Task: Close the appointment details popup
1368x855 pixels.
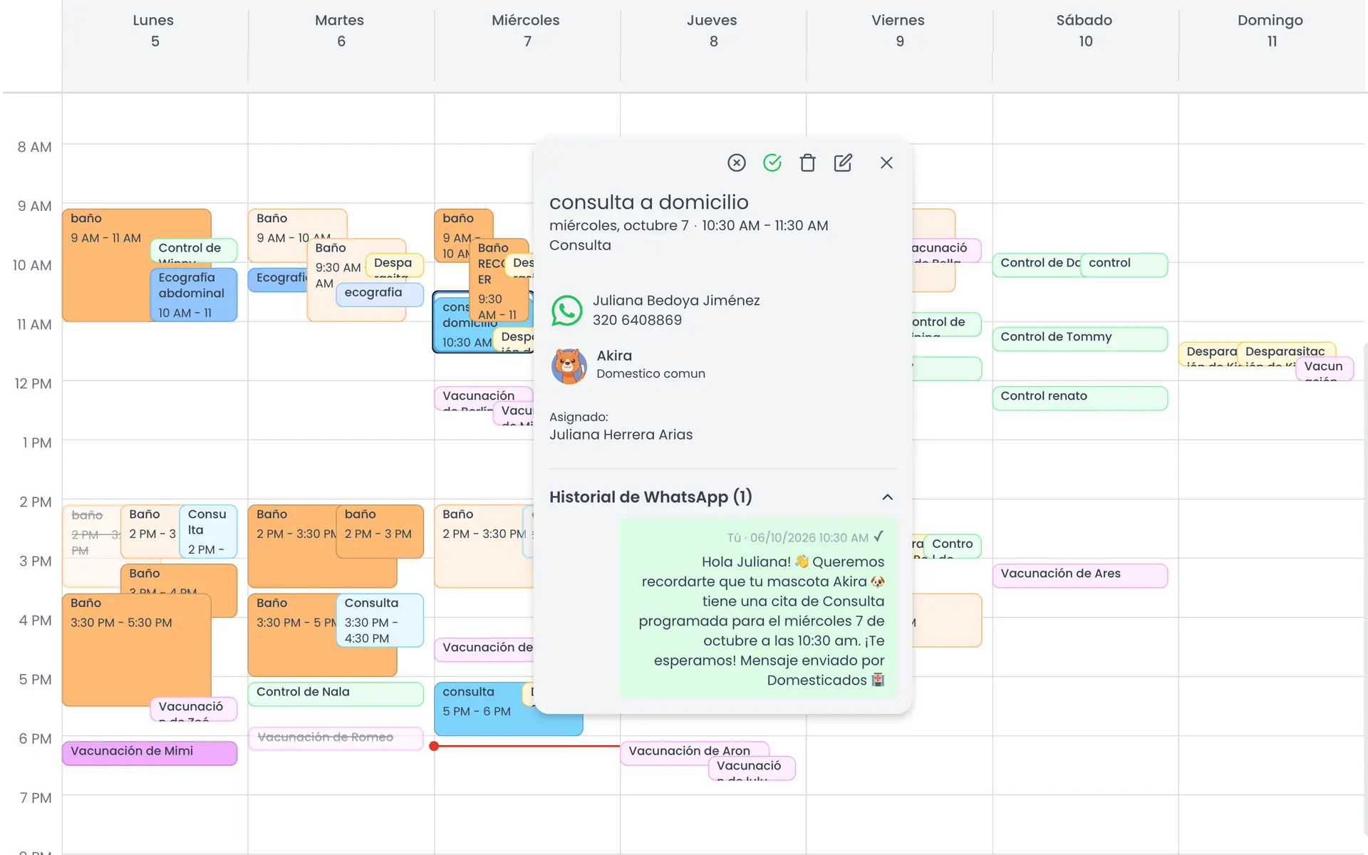Action: (x=886, y=163)
